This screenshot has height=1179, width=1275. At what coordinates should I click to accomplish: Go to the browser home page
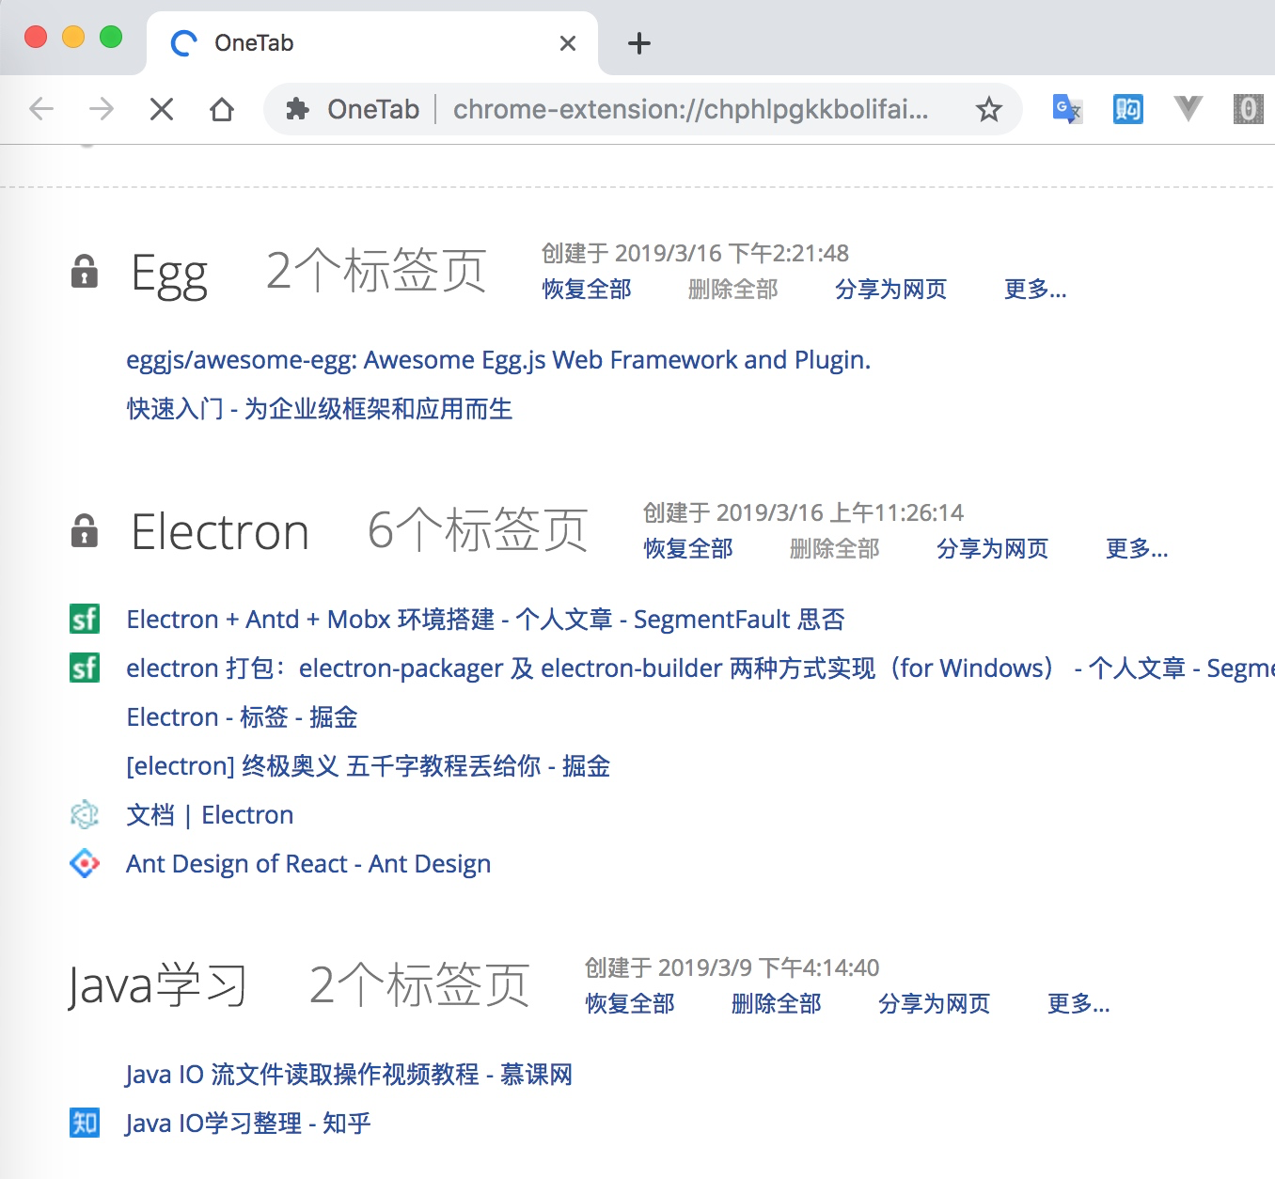pos(222,110)
